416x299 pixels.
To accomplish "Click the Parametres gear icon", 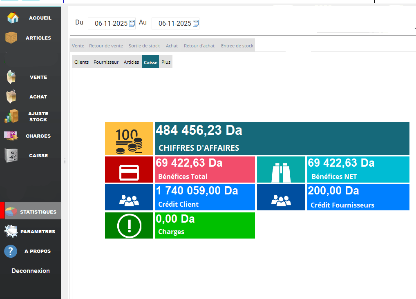I will point(11,232).
